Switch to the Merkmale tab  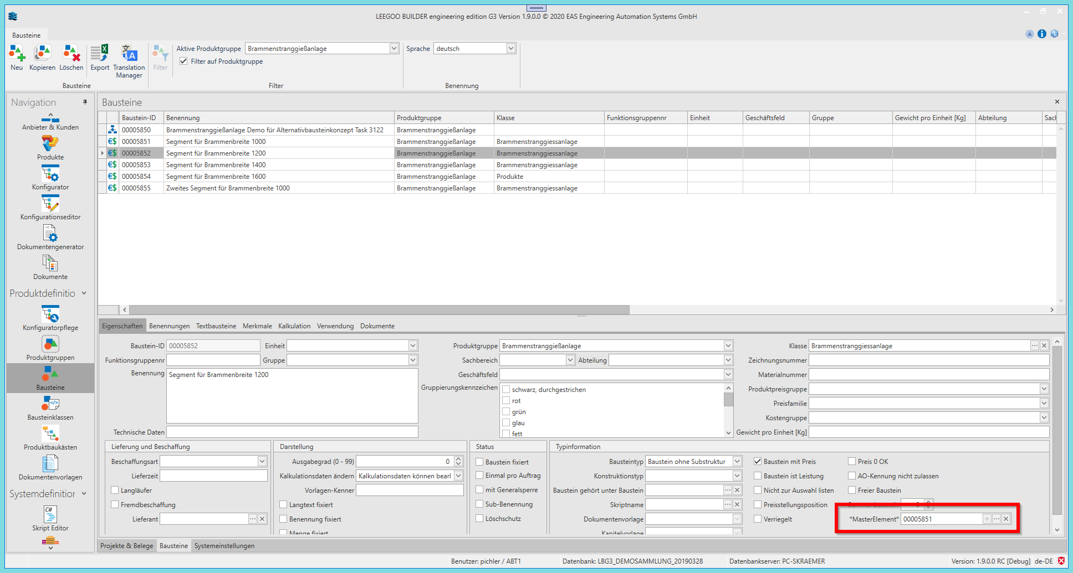point(257,326)
